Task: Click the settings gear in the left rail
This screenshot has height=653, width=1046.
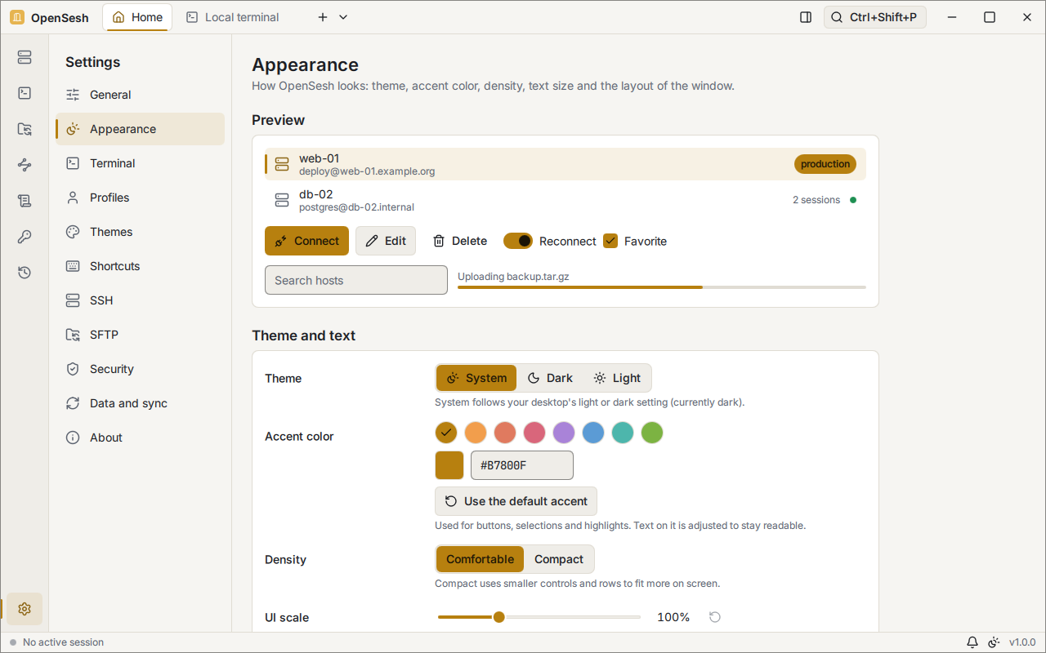Action: (x=25, y=609)
